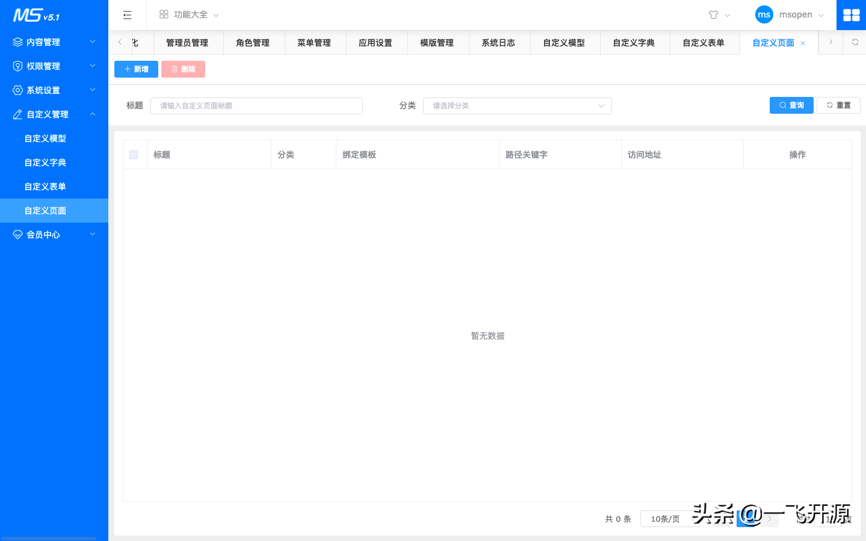Open the msopen account dropdown

(794, 14)
